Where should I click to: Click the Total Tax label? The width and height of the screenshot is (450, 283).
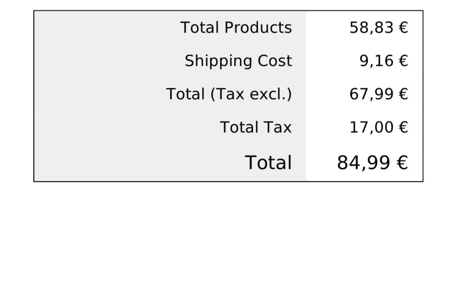[x=255, y=127]
